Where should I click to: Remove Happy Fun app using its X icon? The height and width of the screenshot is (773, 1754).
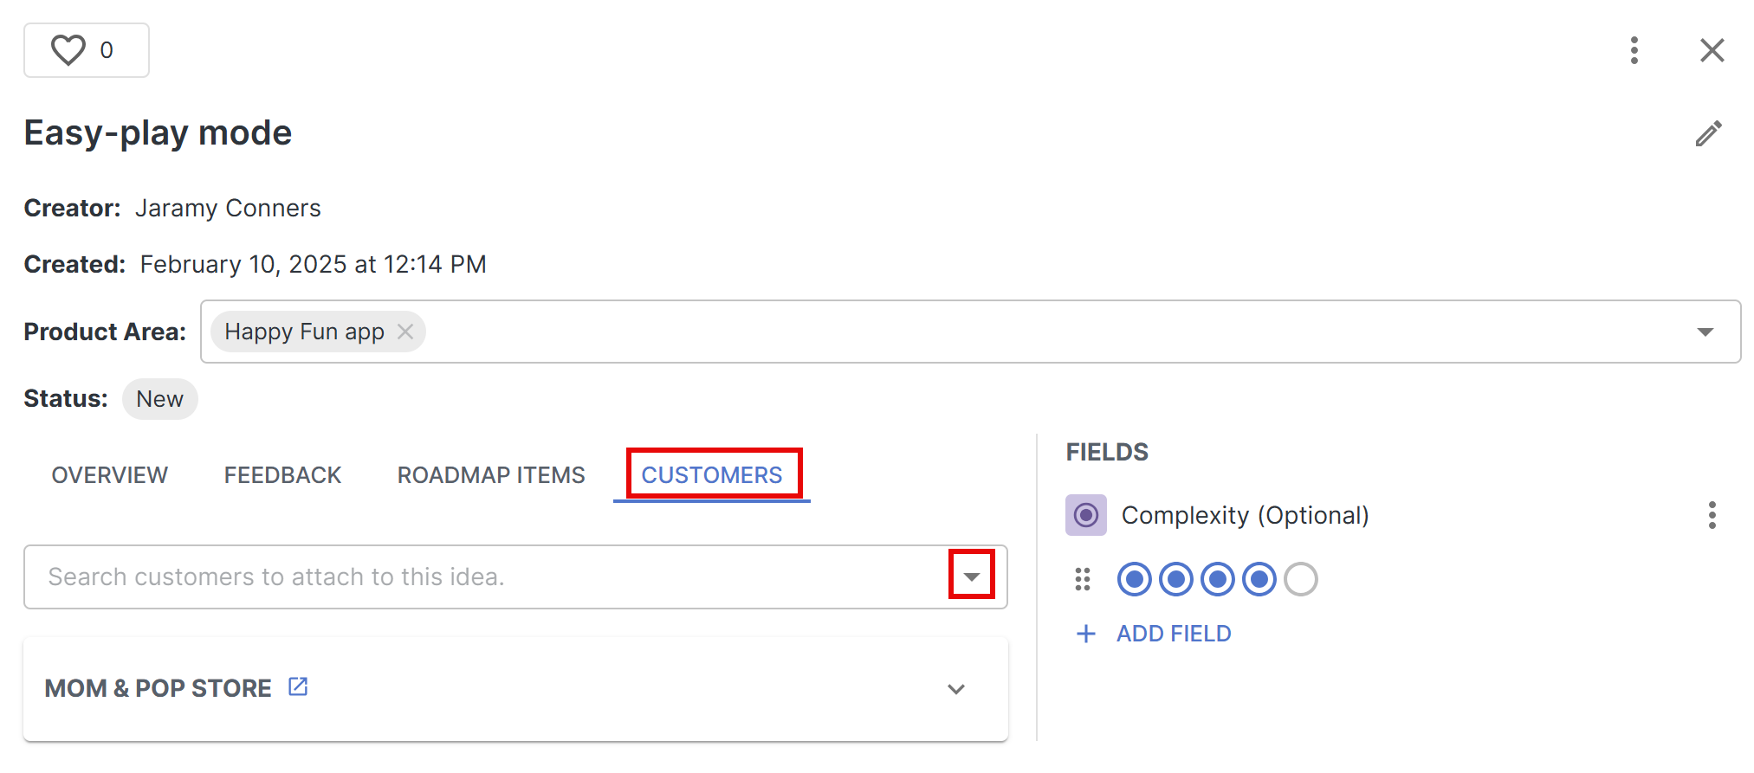click(x=405, y=331)
